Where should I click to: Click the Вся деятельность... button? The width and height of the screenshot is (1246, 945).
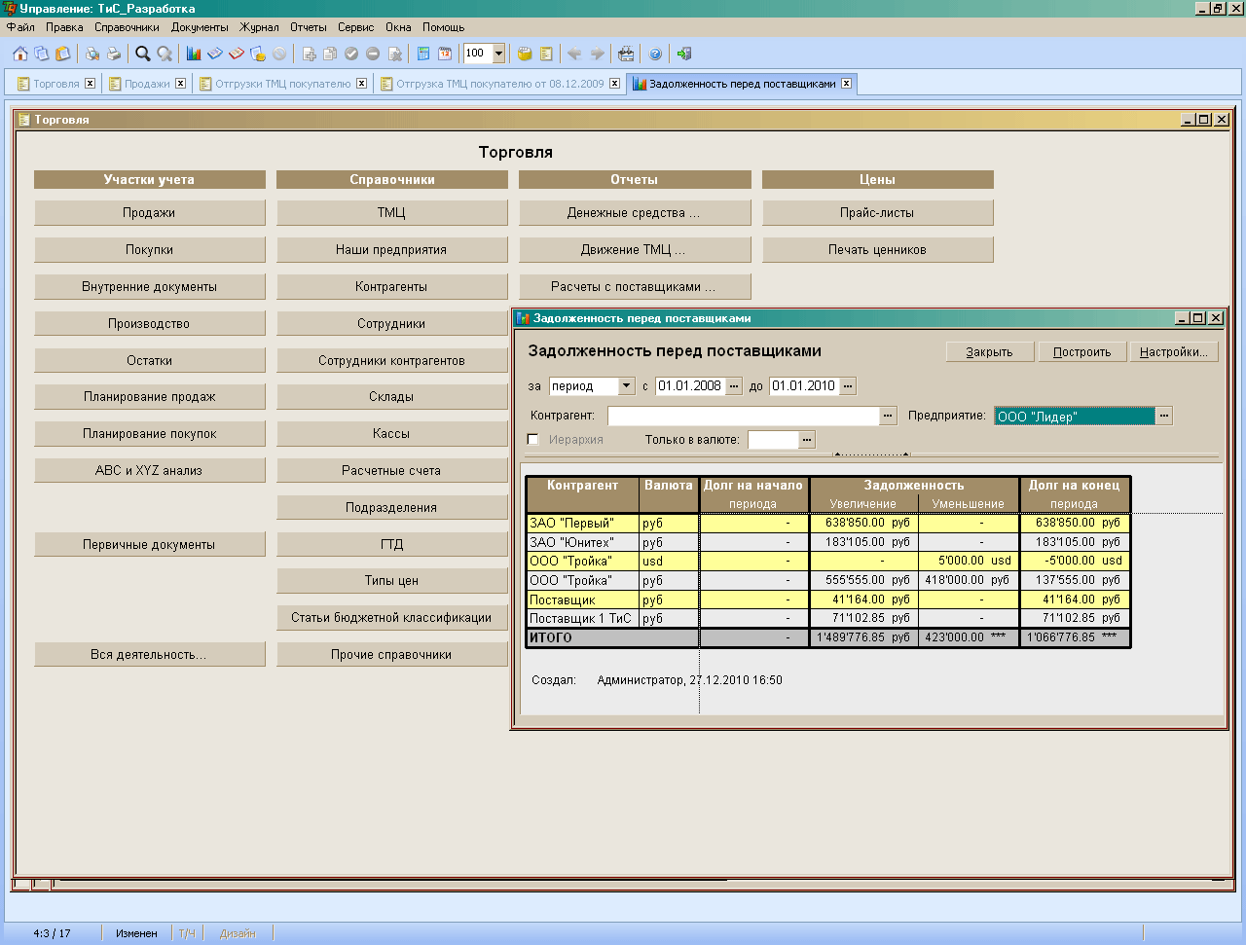pos(149,654)
